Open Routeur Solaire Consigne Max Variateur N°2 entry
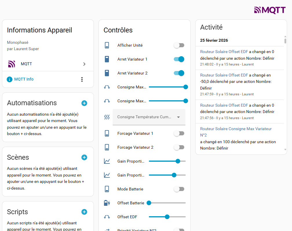This screenshot has width=292, height=231. 236,132
